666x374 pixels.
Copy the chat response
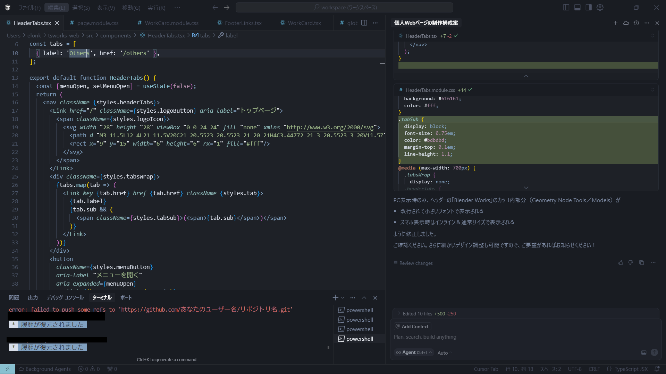click(641, 263)
